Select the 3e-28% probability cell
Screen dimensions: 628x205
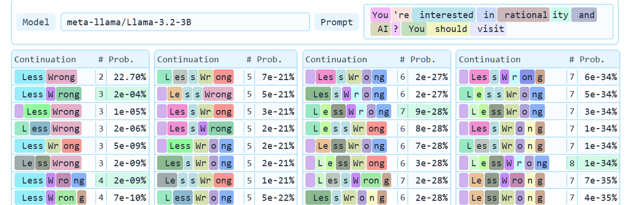coord(429,163)
